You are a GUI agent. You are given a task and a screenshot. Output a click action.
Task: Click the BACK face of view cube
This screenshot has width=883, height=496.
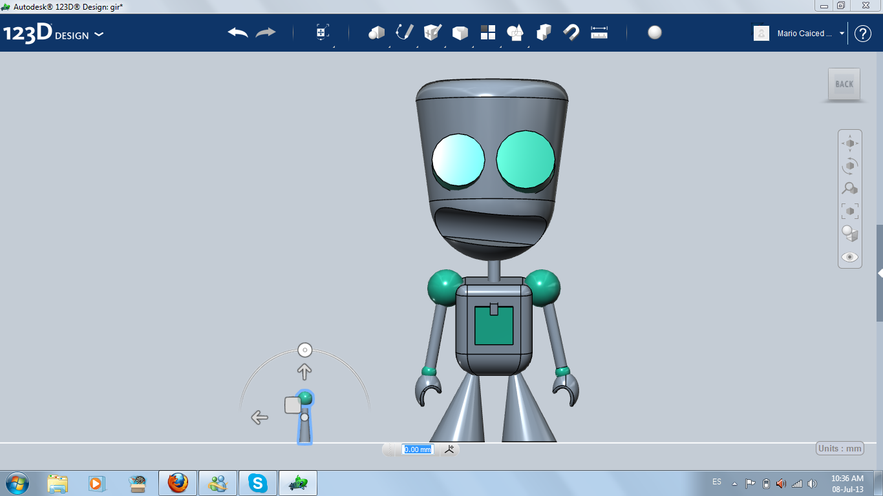844,84
